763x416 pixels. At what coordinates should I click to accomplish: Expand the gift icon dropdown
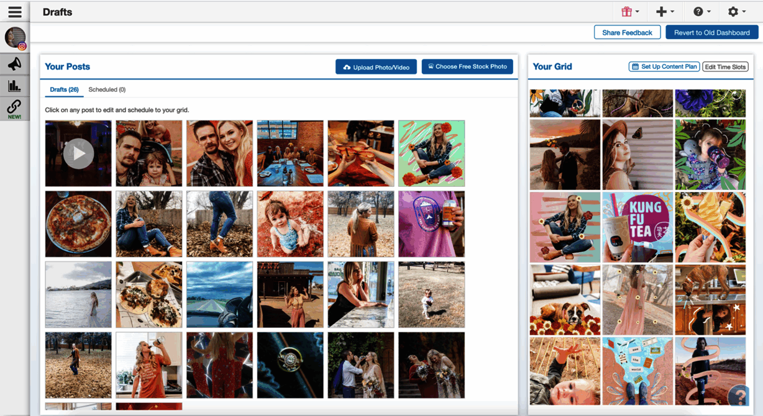(630, 12)
